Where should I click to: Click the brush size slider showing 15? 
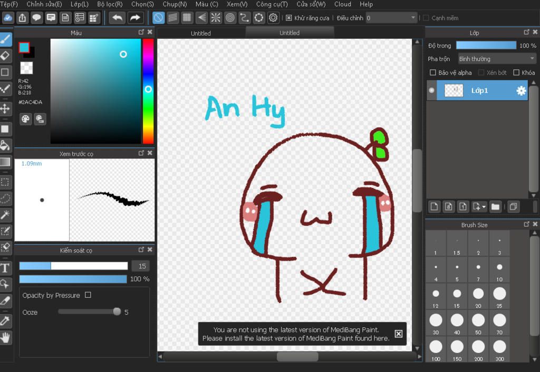click(73, 266)
